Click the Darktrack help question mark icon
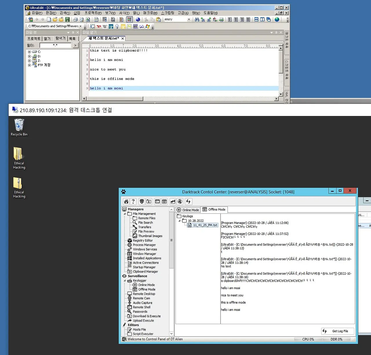Image resolution: width=371 pixels, height=355 pixels. [133, 202]
